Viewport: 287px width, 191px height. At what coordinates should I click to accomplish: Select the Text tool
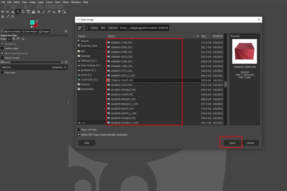point(3,17)
